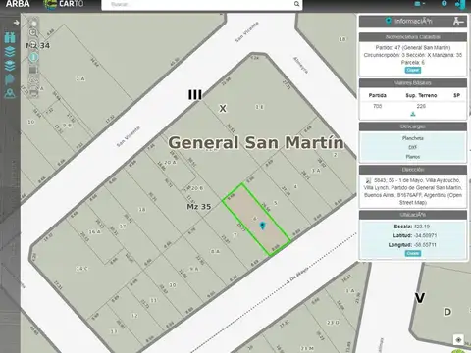Viewport: 471px width, 353px height.
Task: Open the top-bar dropdown menu icon
Action: point(420,4)
